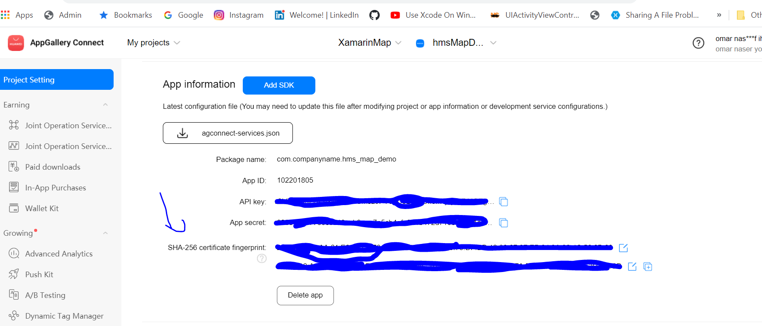
Task: Open the Instagram bookmark
Action: 239,15
